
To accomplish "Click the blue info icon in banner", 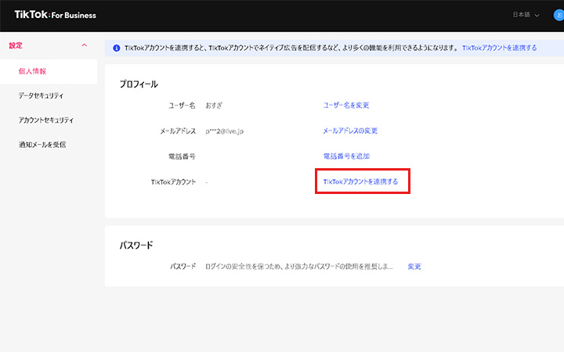I will tap(117, 48).
